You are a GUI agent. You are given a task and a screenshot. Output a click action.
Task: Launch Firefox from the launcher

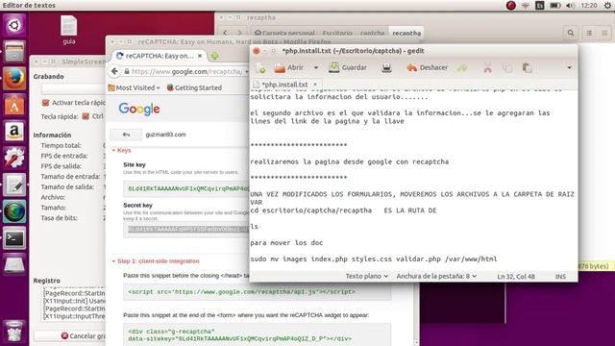(14, 79)
